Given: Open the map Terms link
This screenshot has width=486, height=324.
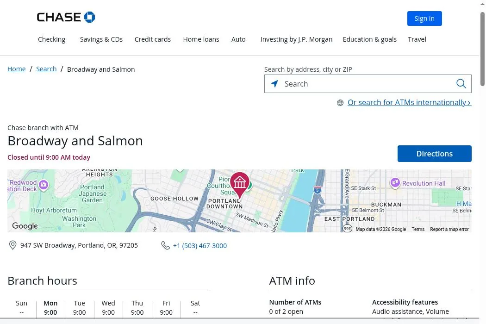Looking at the screenshot, I should tap(418, 229).
